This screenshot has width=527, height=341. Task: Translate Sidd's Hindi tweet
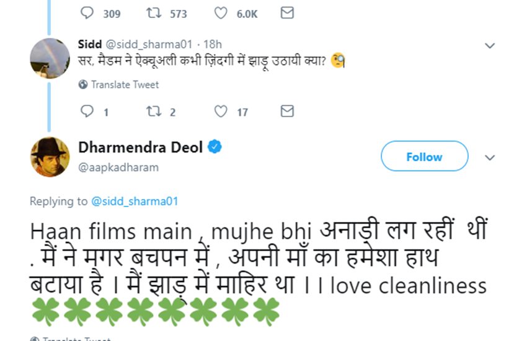coord(125,84)
